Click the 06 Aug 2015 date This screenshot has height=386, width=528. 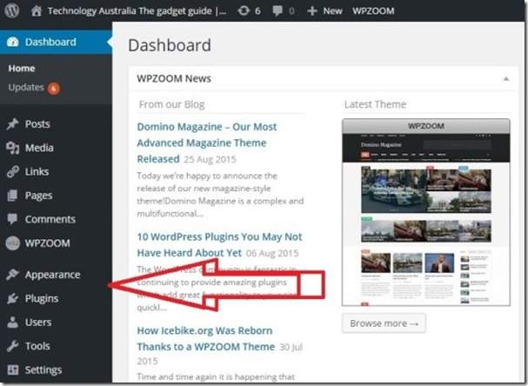pyautogui.click(x=272, y=253)
